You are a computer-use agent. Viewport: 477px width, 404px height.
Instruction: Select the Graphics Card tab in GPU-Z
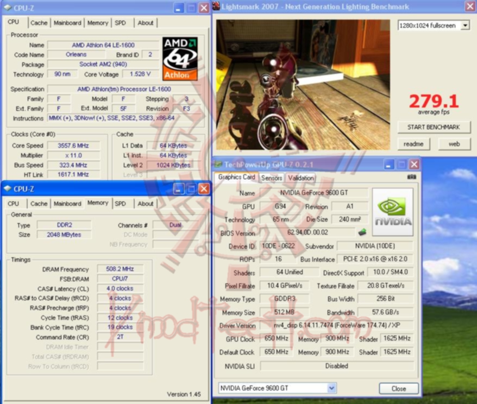coord(236,177)
